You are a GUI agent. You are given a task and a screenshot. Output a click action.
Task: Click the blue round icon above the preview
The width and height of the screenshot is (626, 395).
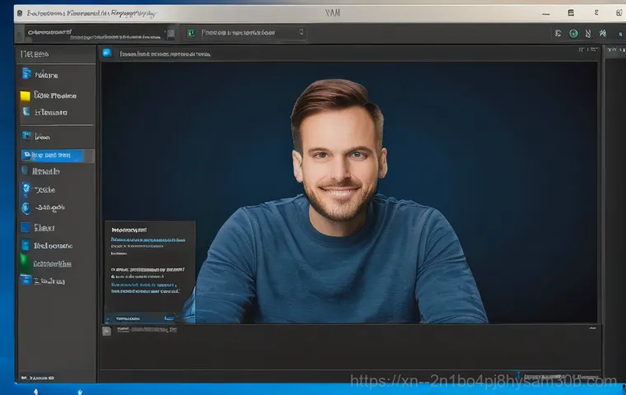click(107, 53)
